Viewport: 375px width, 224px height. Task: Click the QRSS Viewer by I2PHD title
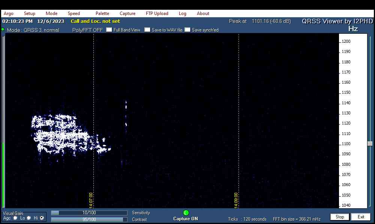coord(337,21)
